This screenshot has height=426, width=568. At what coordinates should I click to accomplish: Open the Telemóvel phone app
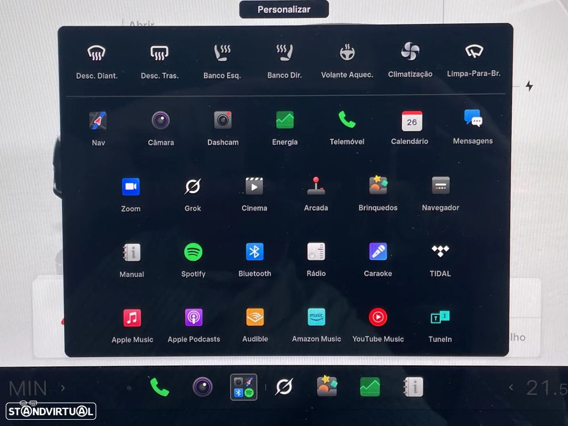347,119
